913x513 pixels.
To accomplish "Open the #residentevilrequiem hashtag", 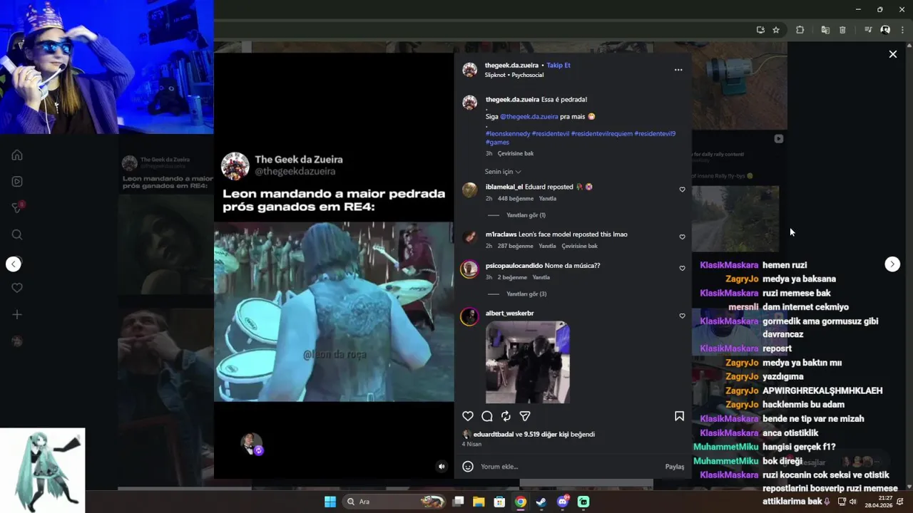I will click(x=601, y=133).
